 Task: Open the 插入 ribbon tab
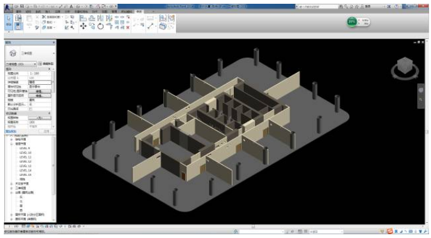pos(48,11)
